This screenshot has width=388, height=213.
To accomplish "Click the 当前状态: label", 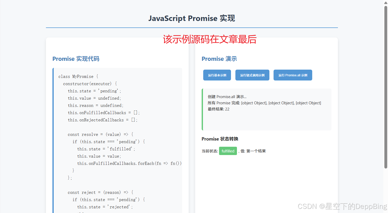I will (210, 151).
